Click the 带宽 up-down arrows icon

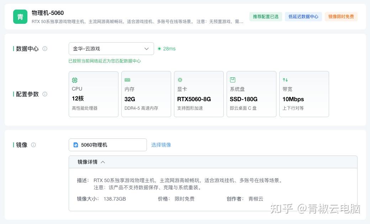(285, 80)
